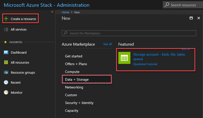Click the Resource groups cube icon
The height and width of the screenshot is (118, 203).
[6, 72]
